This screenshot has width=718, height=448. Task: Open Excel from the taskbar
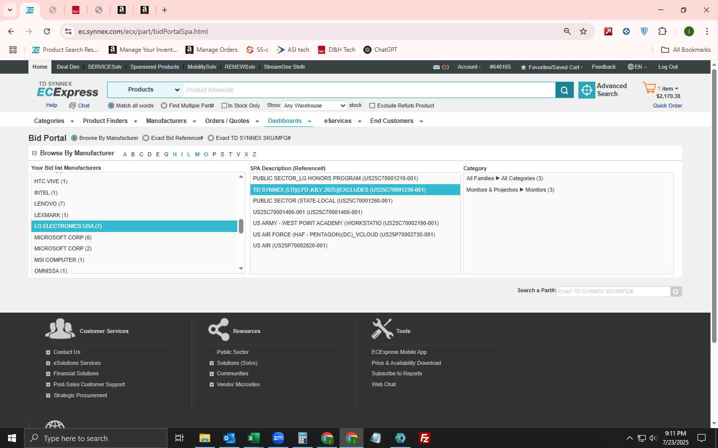click(254, 438)
